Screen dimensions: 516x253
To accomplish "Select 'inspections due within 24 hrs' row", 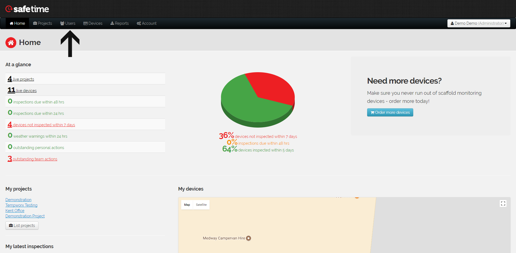I will point(85,113).
